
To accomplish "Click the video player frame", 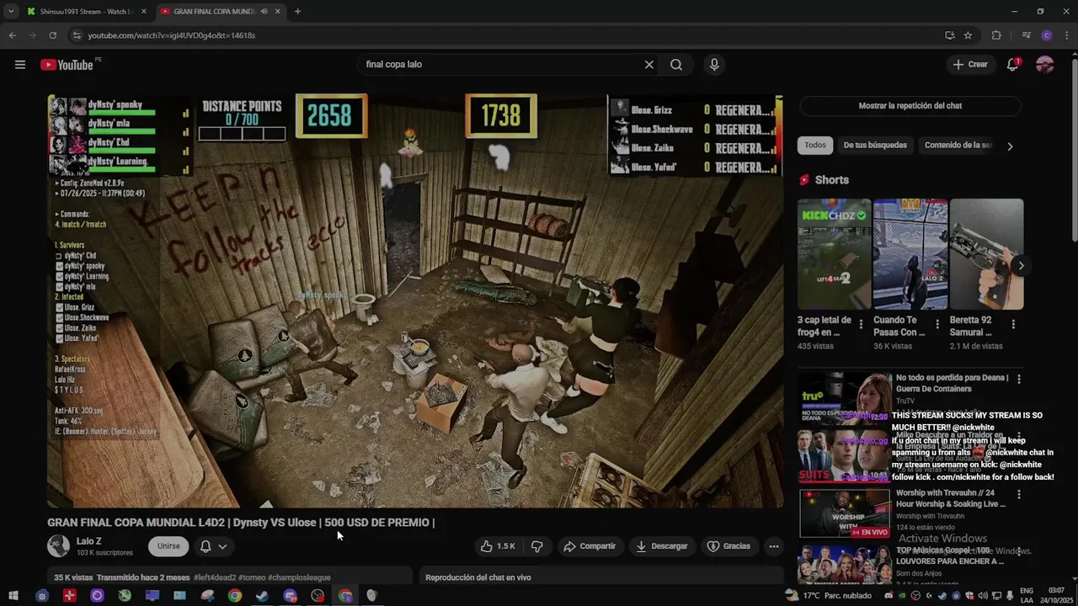I will (415, 300).
